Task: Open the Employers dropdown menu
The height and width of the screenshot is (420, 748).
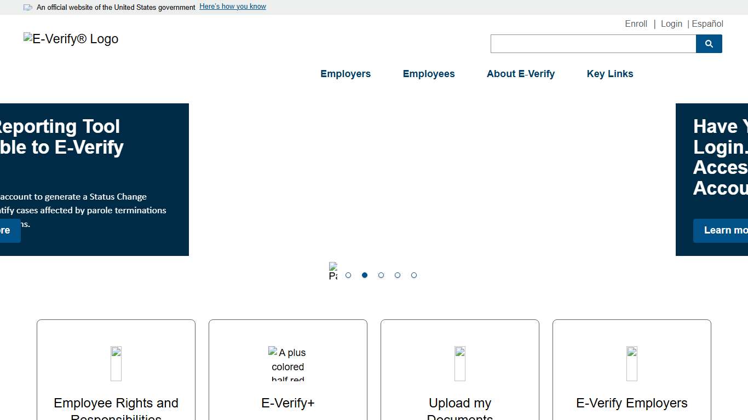Action: tap(346, 74)
